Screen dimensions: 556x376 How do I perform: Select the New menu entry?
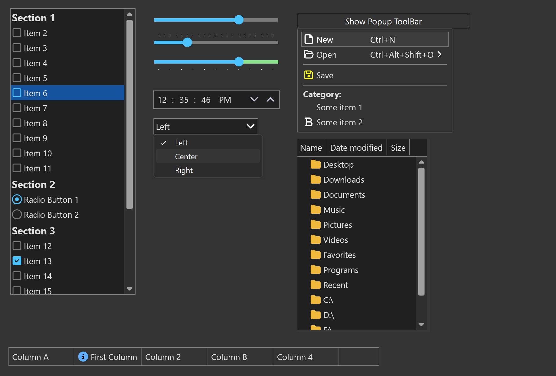pyautogui.click(x=375, y=39)
